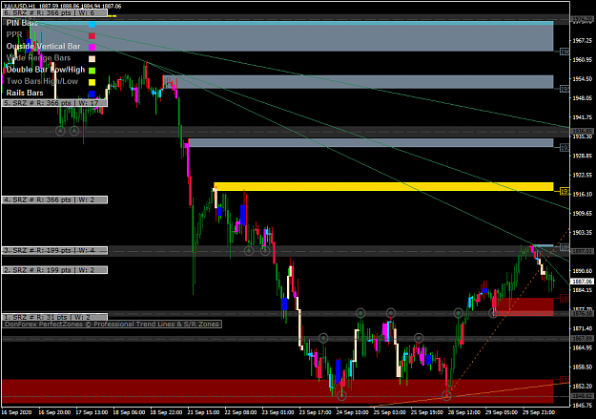Click the '16 Sep 2020' time axis label
Viewport: 596px width, 419px height.
(x=16, y=412)
